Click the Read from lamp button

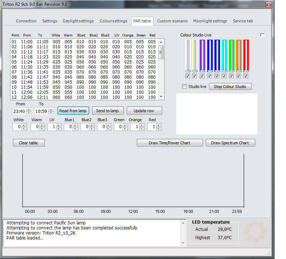pyautogui.click(x=73, y=111)
